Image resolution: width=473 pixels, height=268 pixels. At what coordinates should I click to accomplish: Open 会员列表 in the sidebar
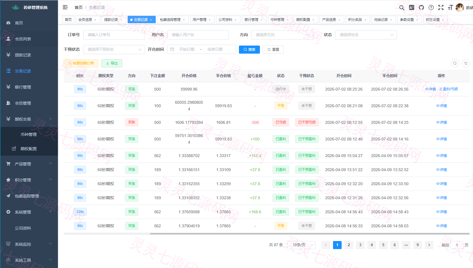coord(29,39)
